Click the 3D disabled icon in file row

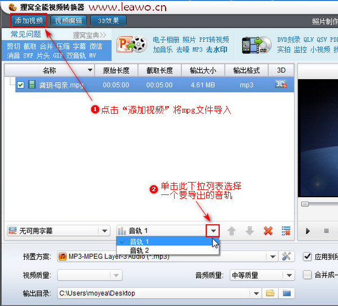281,84
